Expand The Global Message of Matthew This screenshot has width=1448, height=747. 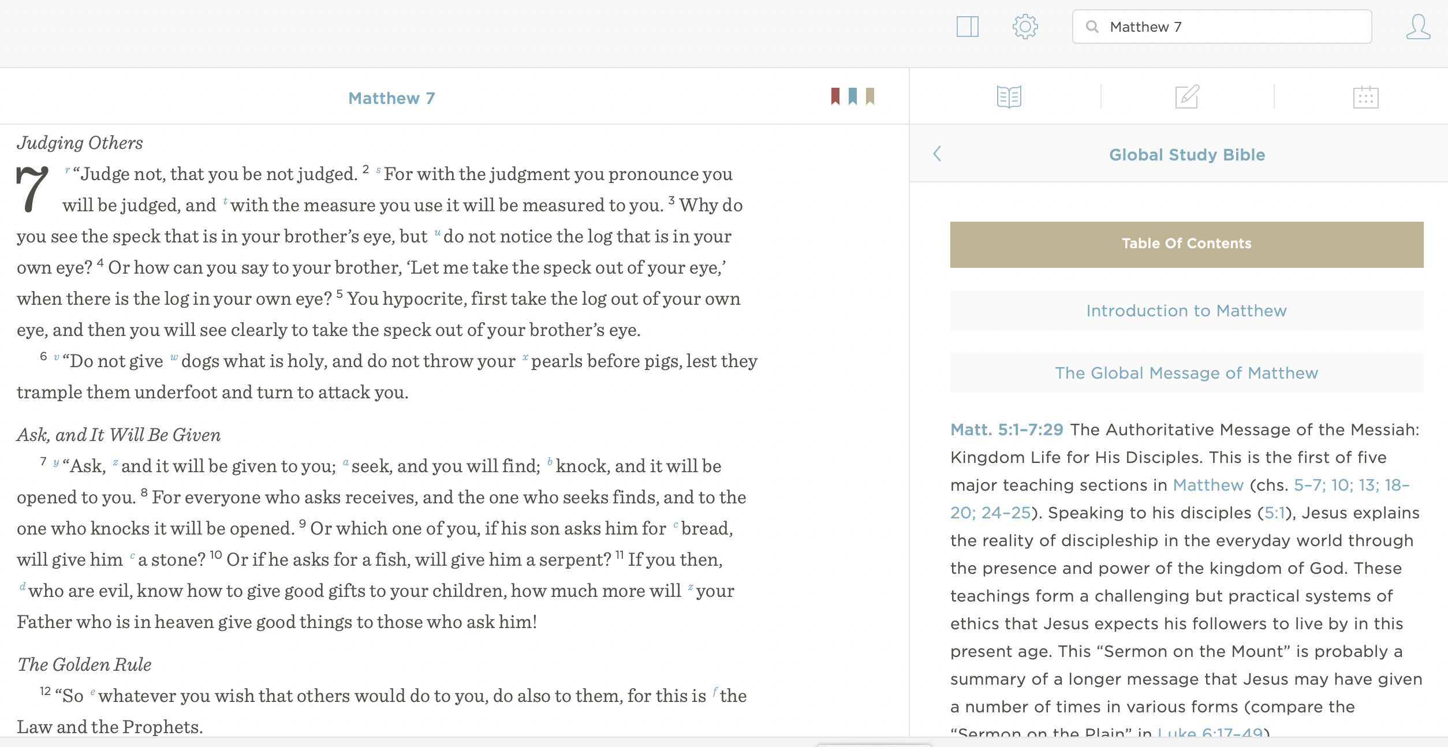click(x=1186, y=373)
